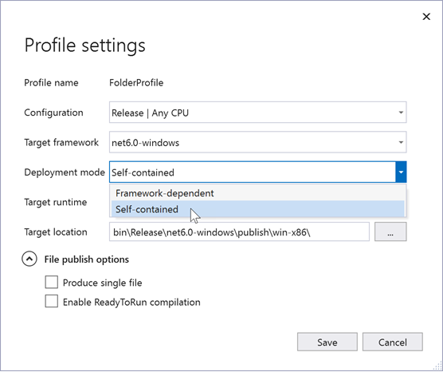This screenshot has height=372, width=443.
Task: Select Framework-dependent from the list
Action: tap(257, 193)
